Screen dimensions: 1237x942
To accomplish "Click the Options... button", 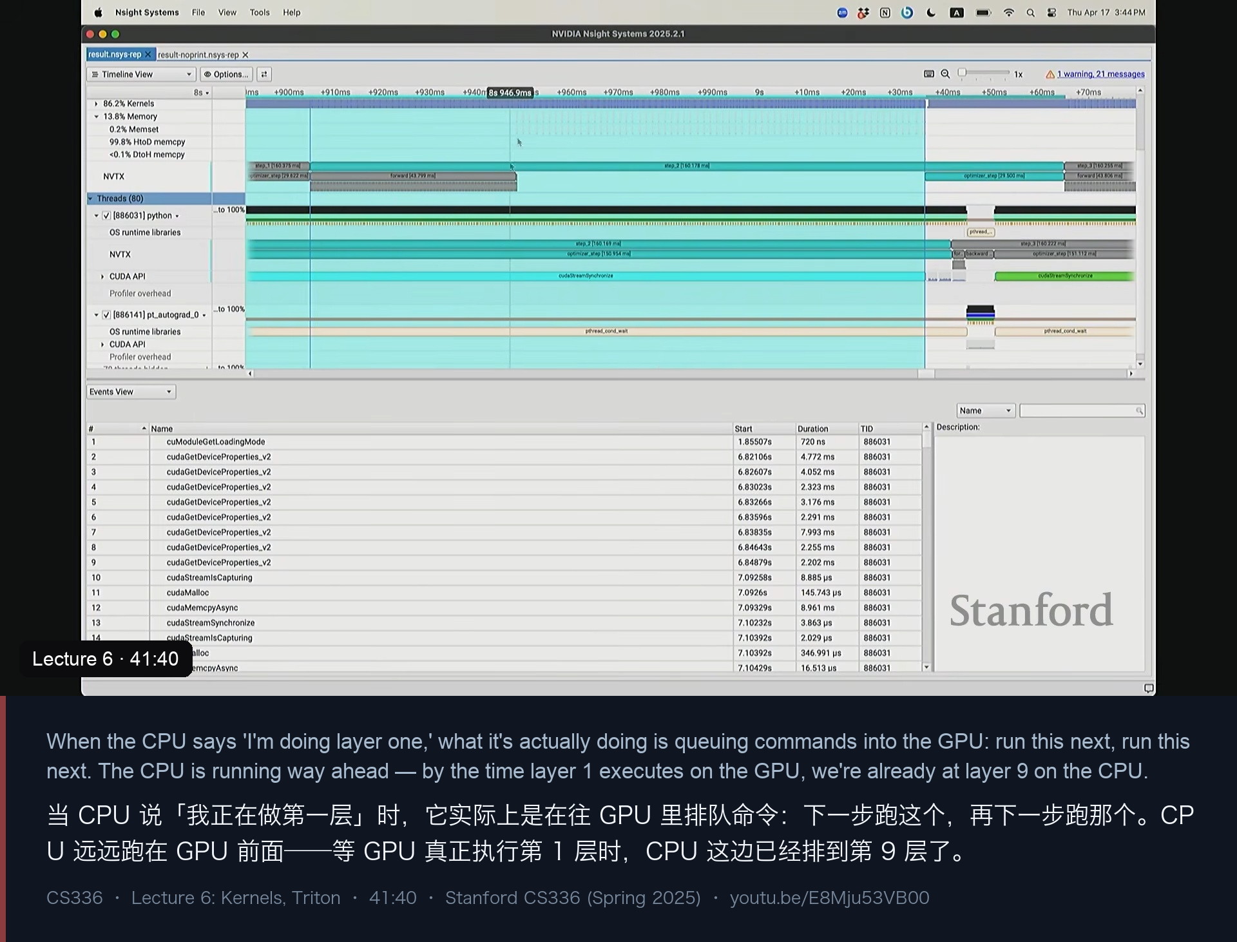I will (227, 74).
